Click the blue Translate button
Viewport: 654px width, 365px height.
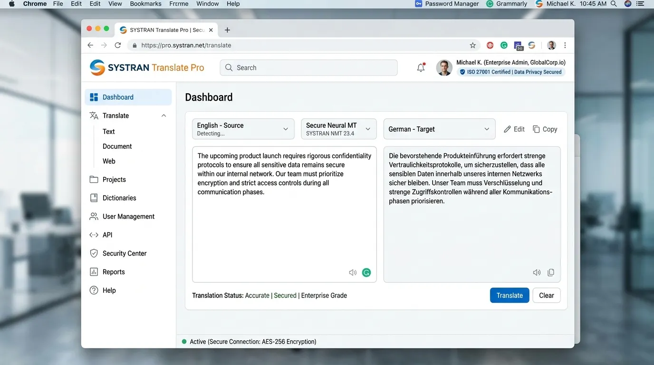pos(510,295)
